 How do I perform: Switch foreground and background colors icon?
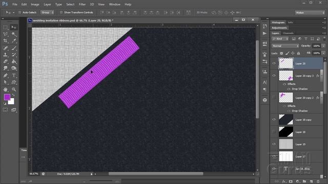click(x=13, y=95)
